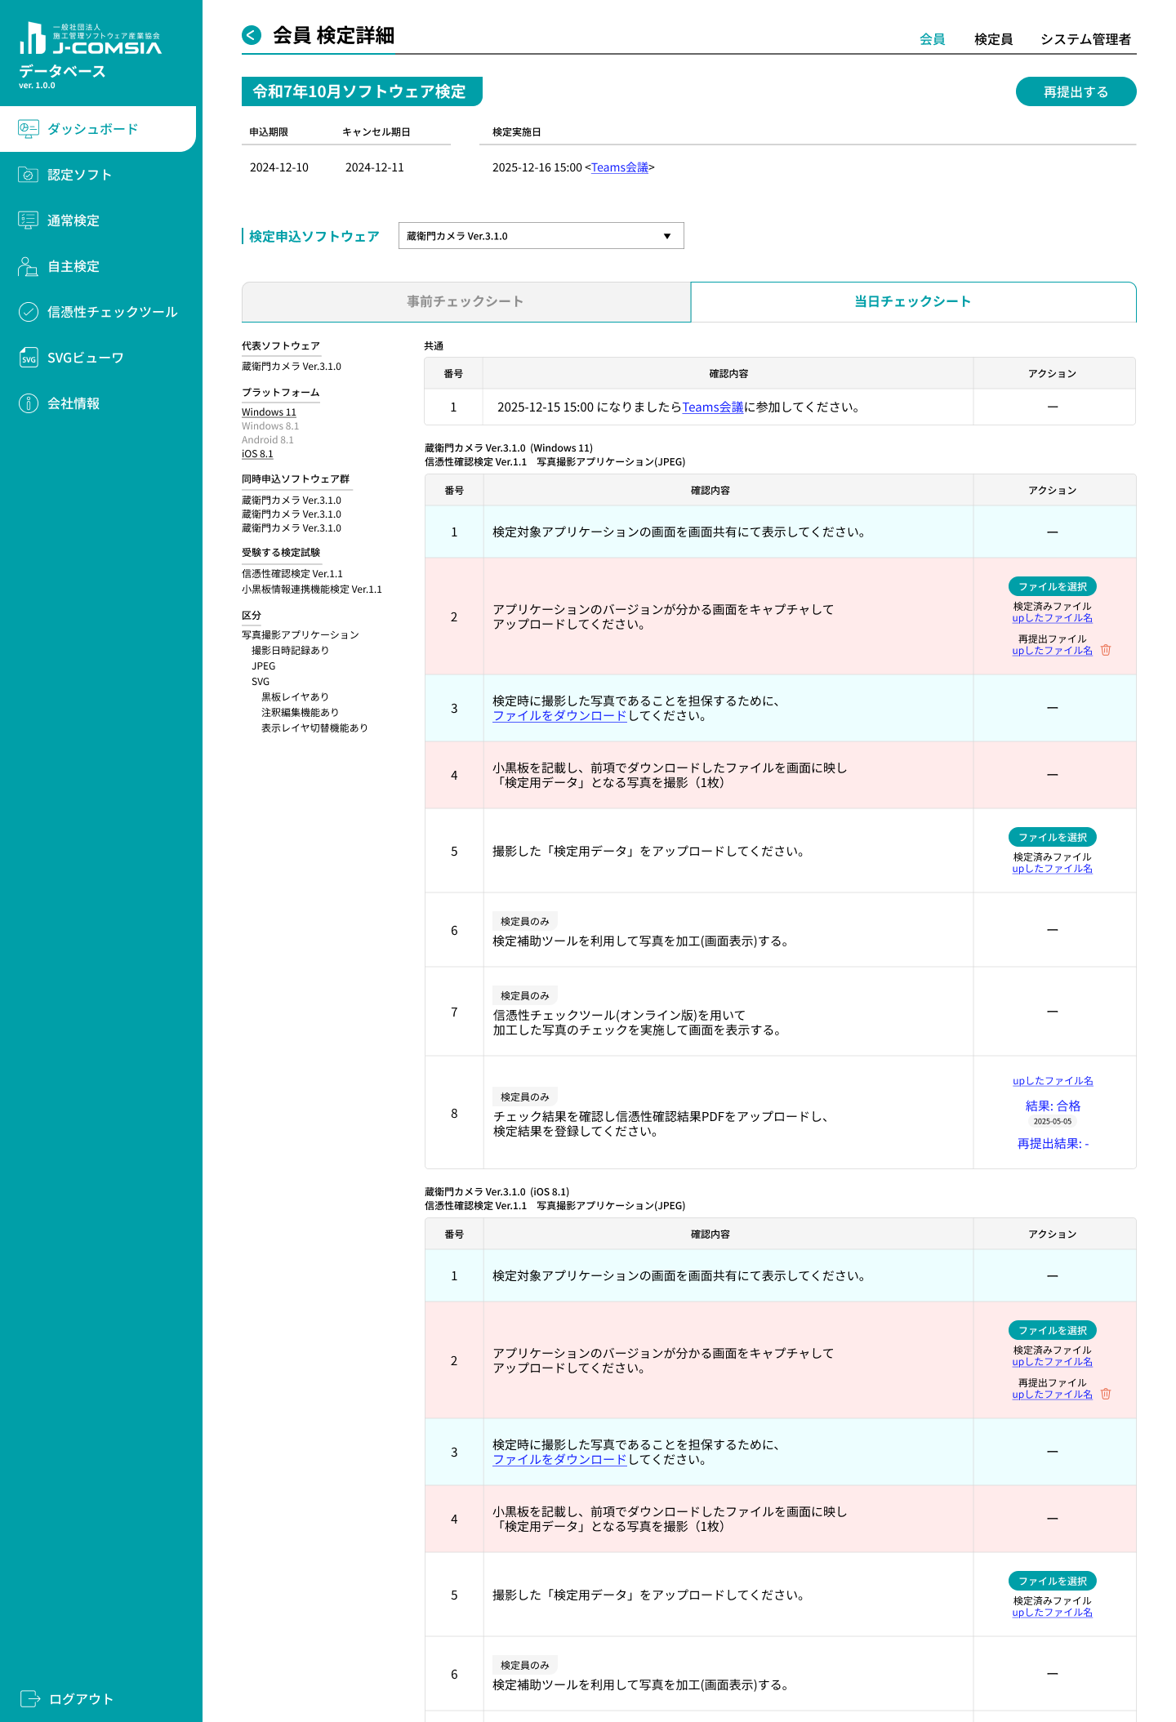This screenshot has width=1176, height=1722.
Task: Choose the Windows 11 platform link
Action: [x=269, y=412]
